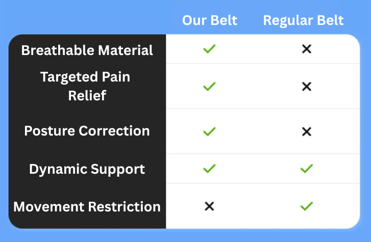The width and height of the screenshot is (371, 242).
Task: Click the Our Belt checkmark for Targeted Pain Relief
Action: point(209,86)
